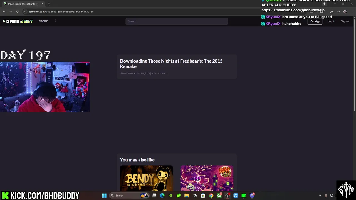The height and width of the screenshot is (200, 356).
Task: Reload the Game Jolt download page
Action: tap(17, 12)
